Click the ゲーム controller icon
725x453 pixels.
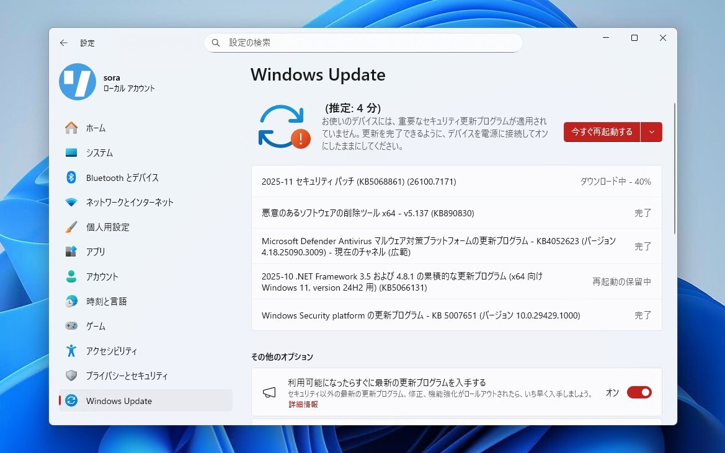tap(71, 326)
